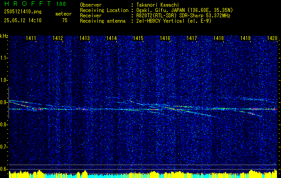
Task: Click the 1.1 frequency axis label
Action: (4, 58)
